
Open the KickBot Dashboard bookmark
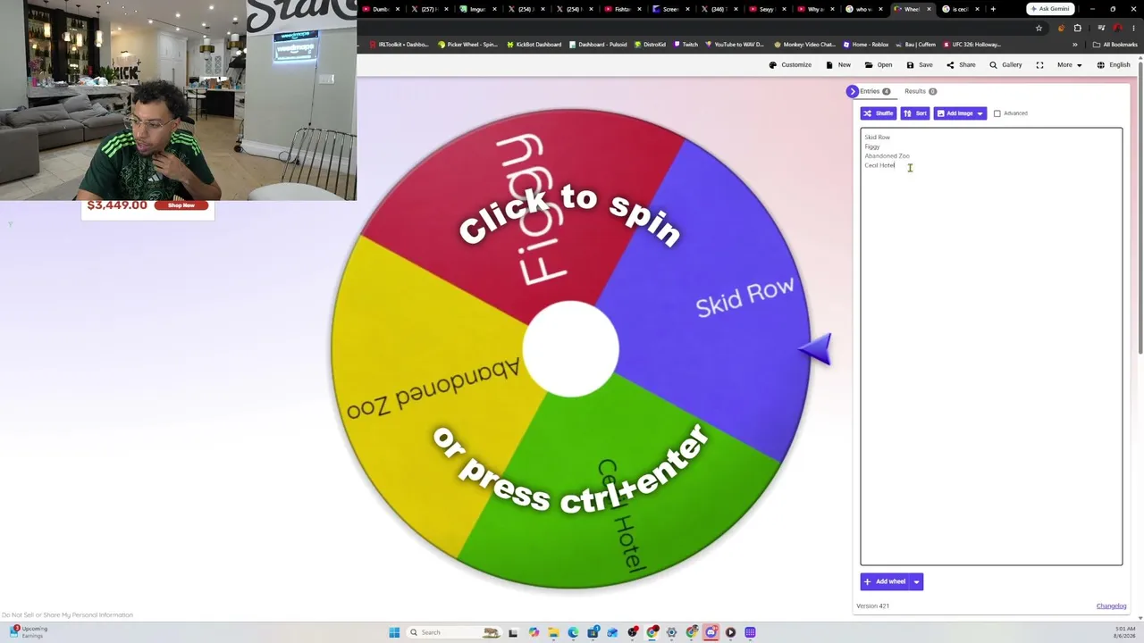click(x=534, y=45)
